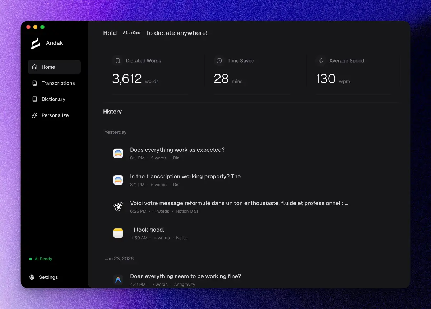Screen dimensions: 431x309
Task: Click the Notion Mail paper plane icon
Action: 118,206
